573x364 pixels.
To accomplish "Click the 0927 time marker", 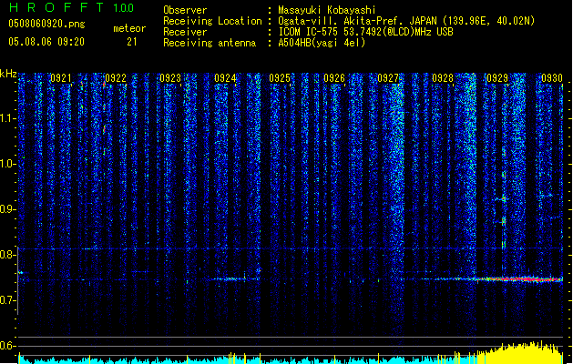I will pyautogui.click(x=388, y=78).
